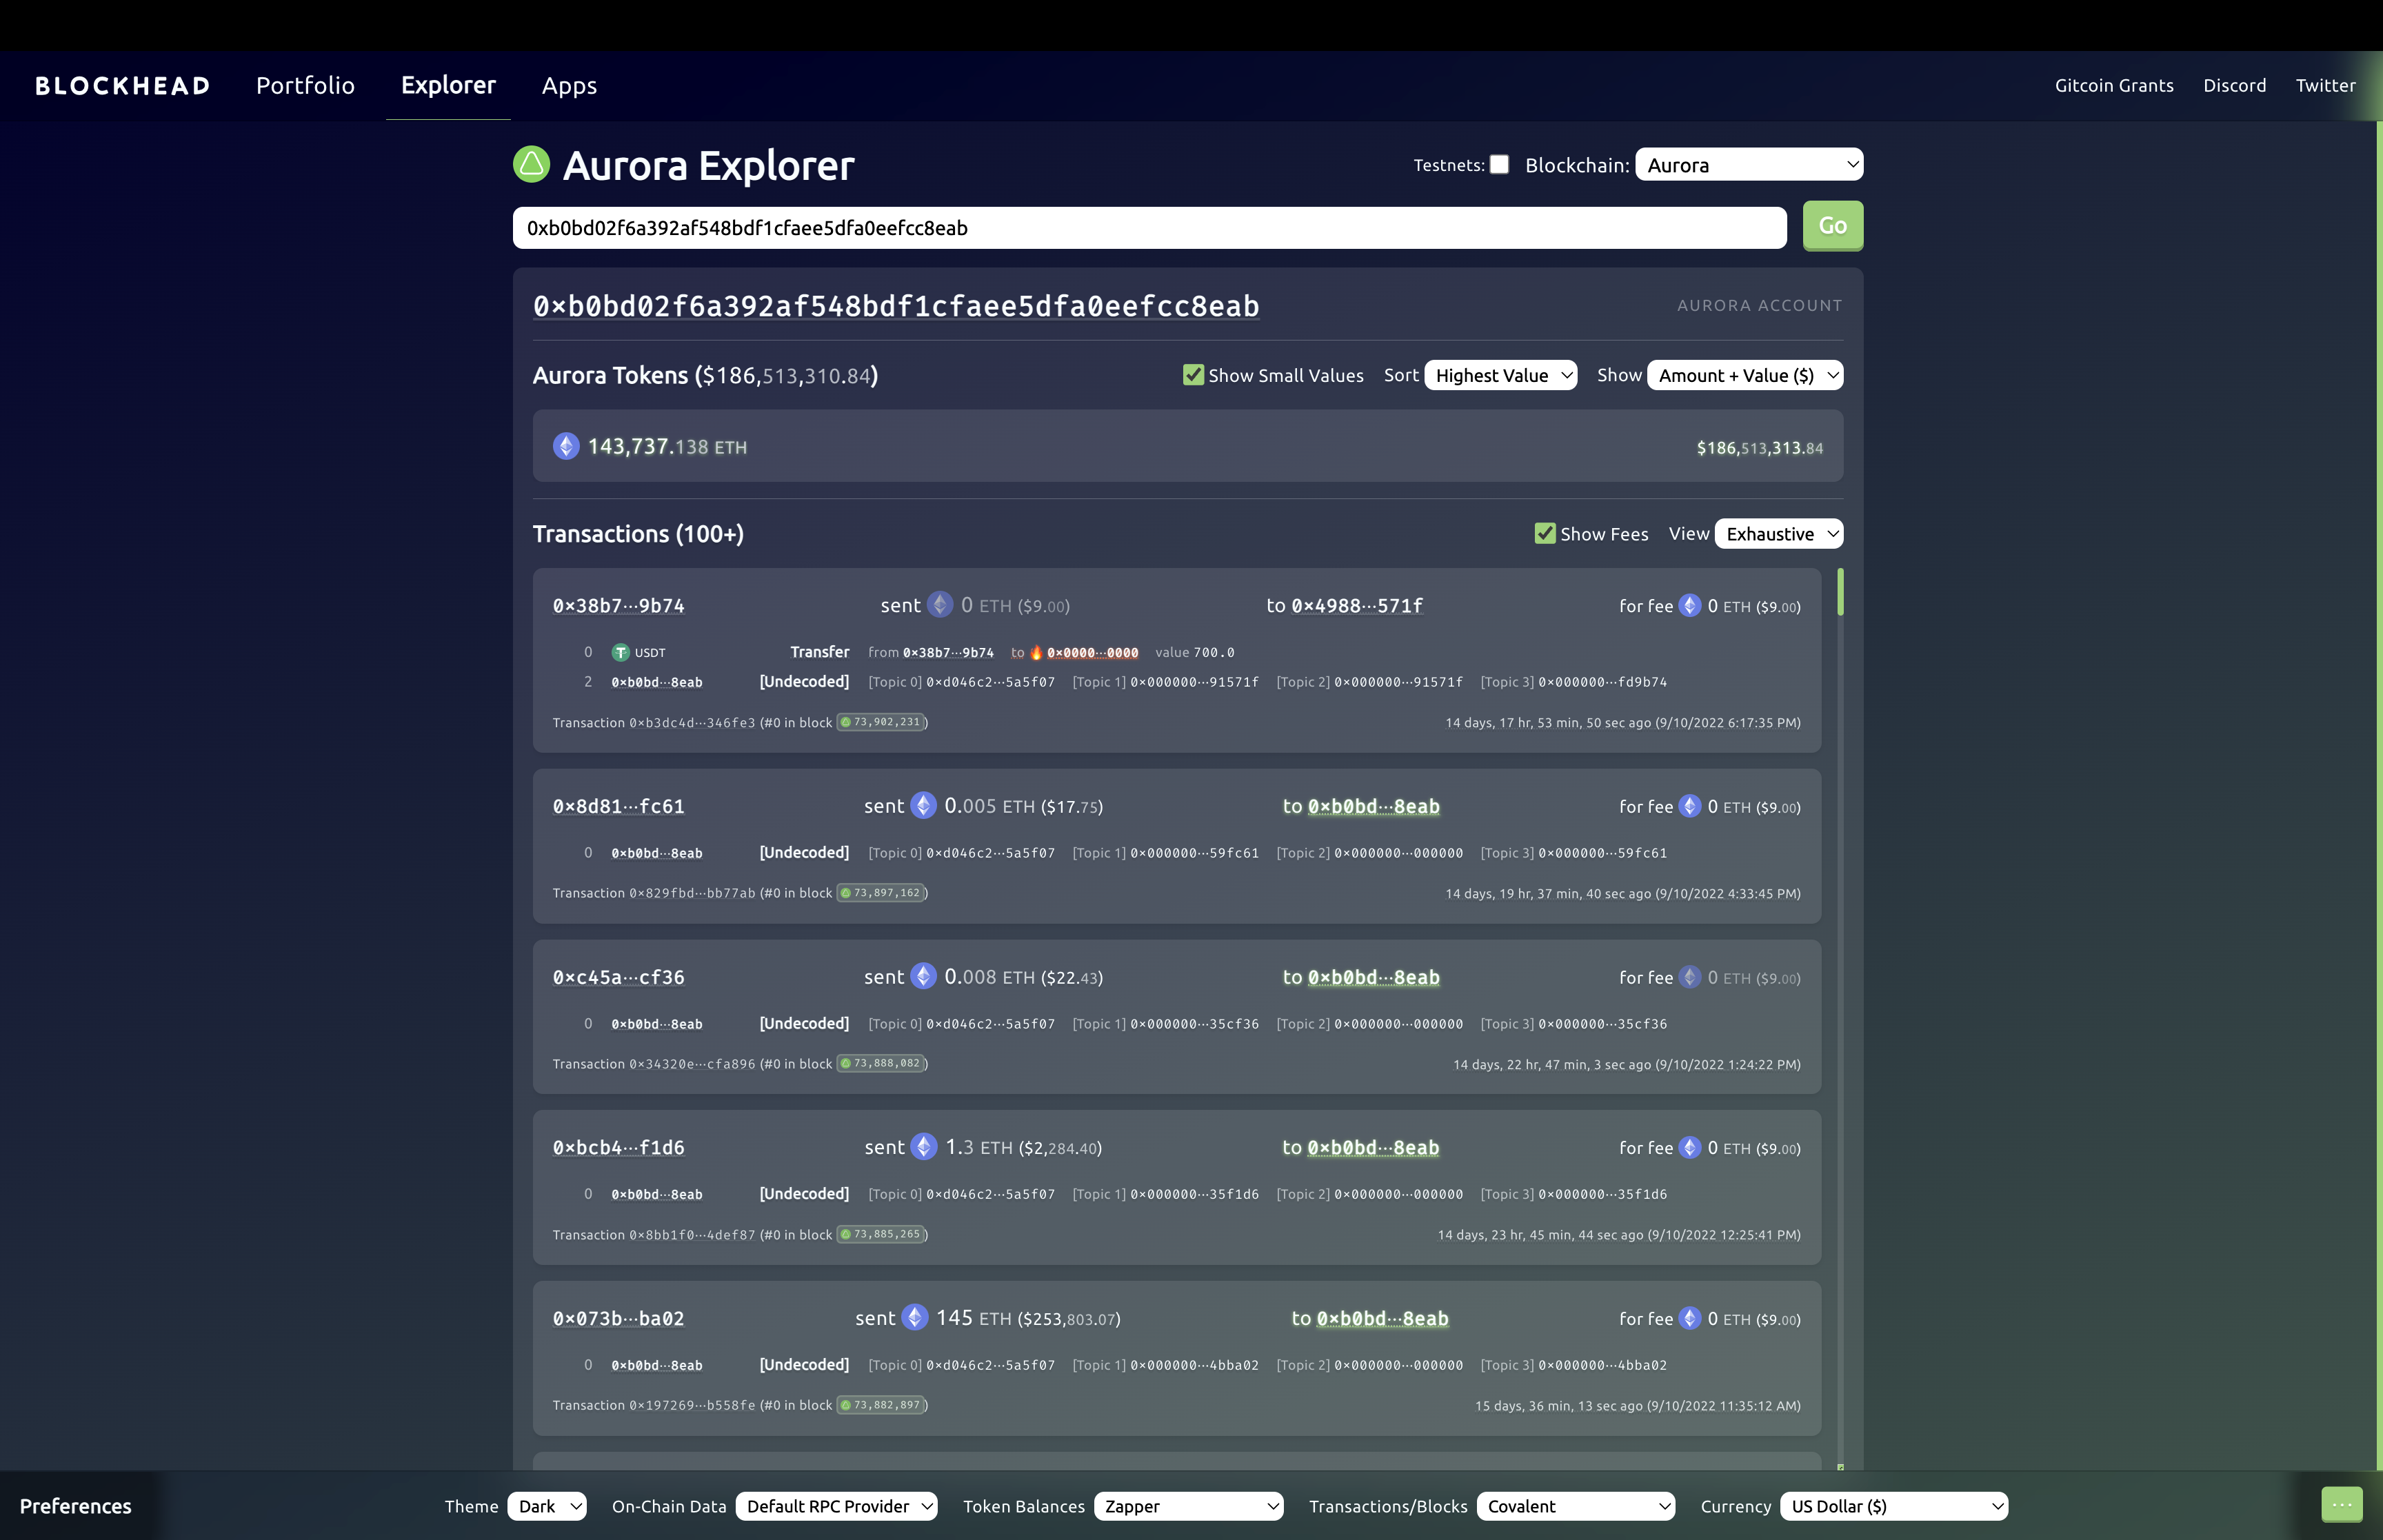This screenshot has height=1540, width=2383.
Task: Open transaction hash 0xb3dc4d···346fe3
Action: [692, 723]
